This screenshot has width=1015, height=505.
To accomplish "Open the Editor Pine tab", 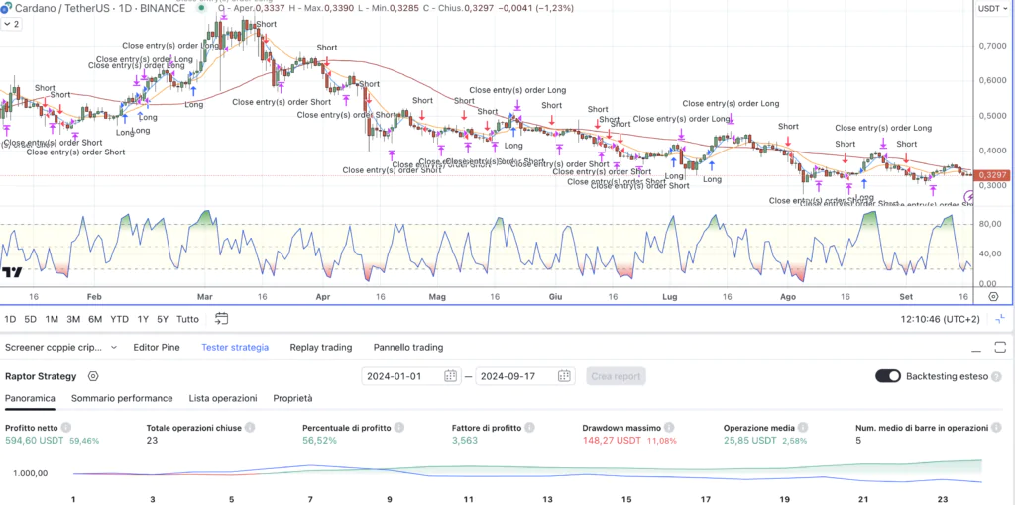I will (157, 348).
